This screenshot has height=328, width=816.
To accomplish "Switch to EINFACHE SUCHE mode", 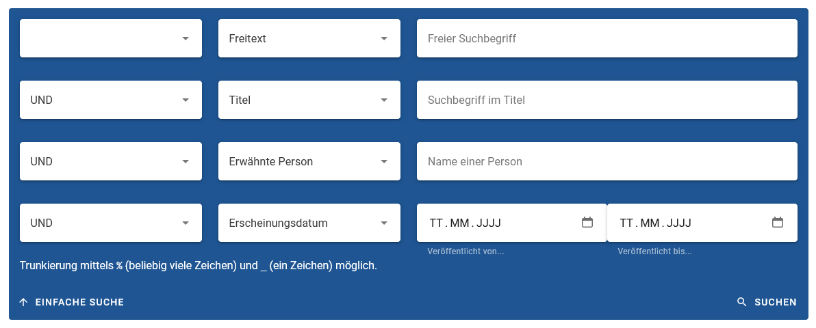I will click(79, 302).
